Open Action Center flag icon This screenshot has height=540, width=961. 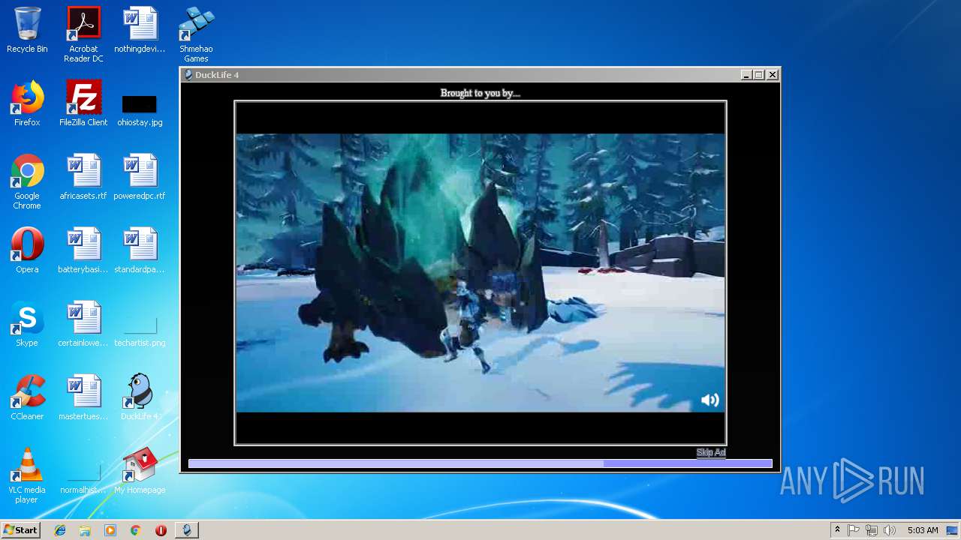click(x=854, y=530)
